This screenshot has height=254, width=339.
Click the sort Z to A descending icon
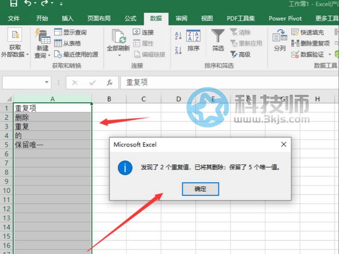coord(178,51)
